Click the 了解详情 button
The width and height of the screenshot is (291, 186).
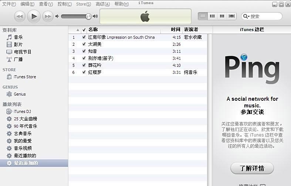click(252, 168)
